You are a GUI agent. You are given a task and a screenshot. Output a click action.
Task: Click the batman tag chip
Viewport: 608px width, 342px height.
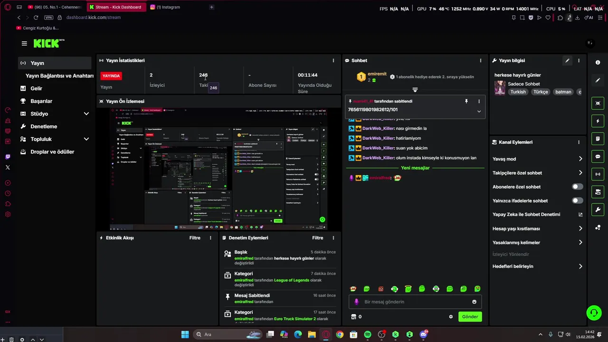click(563, 92)
